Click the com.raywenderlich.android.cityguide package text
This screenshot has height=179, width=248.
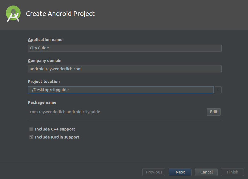tap(65, 112)
